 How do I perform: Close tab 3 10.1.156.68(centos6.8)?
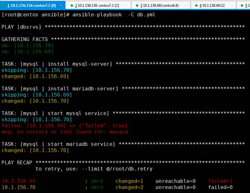(x=186, y=5)
